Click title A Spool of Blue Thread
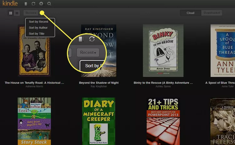 220,83
